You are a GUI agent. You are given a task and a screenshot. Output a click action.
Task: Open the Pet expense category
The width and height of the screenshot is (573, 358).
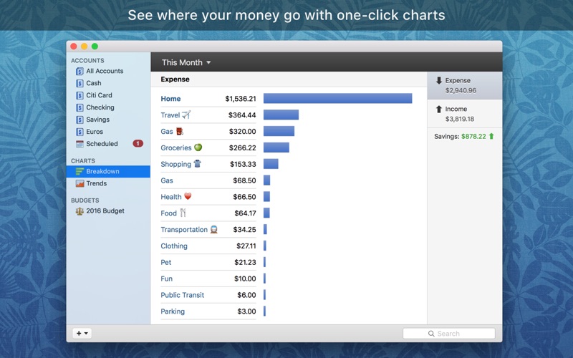(x=166, y=262)
